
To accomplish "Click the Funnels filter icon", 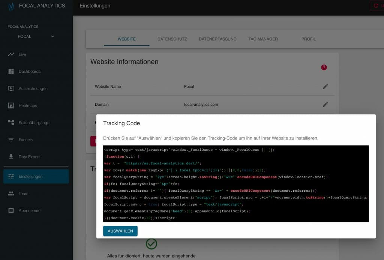I will pos(11,140).
